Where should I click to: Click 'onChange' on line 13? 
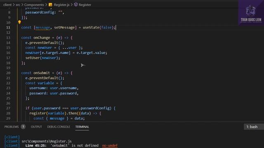pos(42,37)
